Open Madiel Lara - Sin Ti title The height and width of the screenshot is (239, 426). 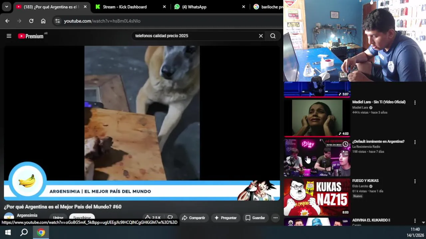[x=379, y=102]
